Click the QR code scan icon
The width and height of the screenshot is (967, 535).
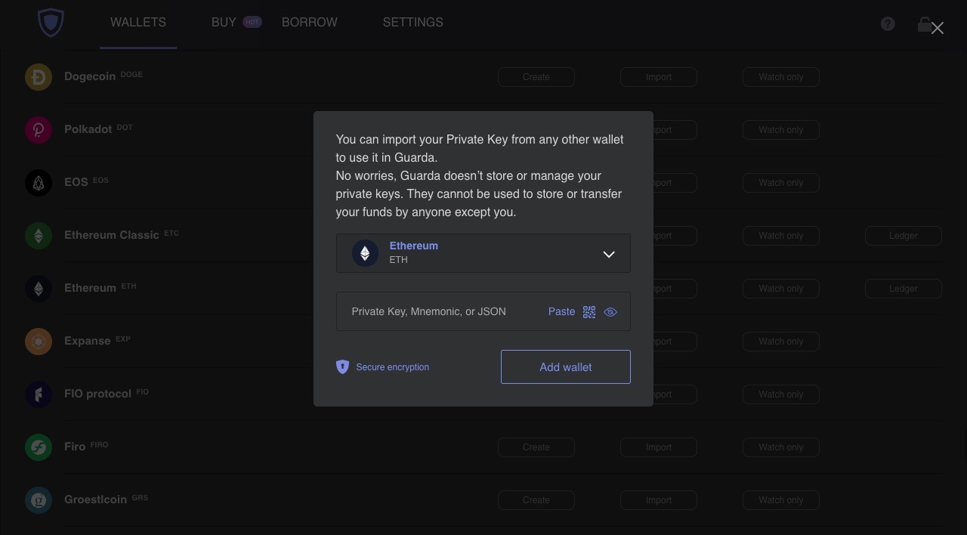coord(589,312)
